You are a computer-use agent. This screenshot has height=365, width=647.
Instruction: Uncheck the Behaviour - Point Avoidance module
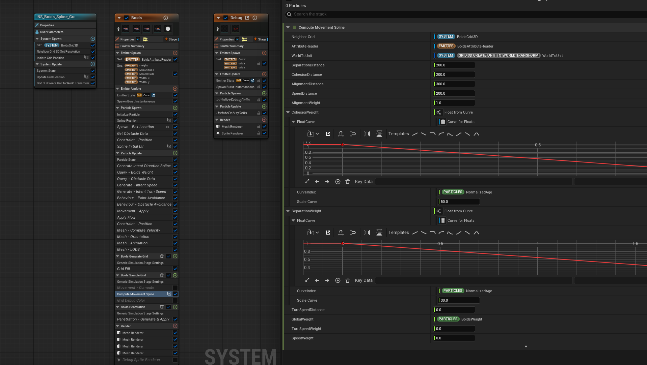[175, 198]
